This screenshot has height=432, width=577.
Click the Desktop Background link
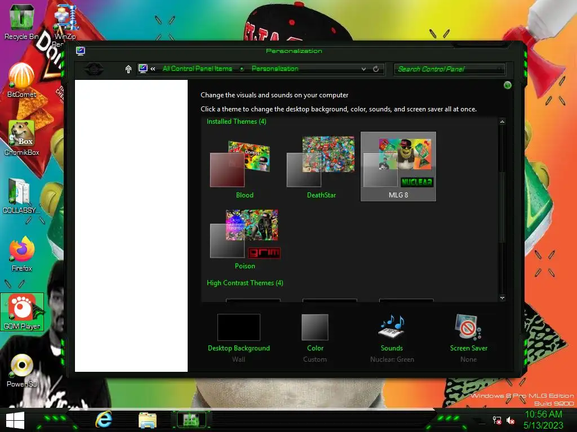tap(239, 348)
